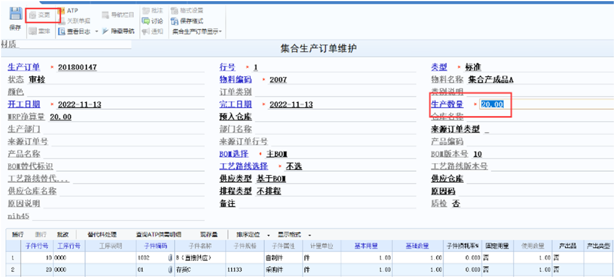The width and height of the screenshot is (615, 278).
Task: Click the 生产数量 label link
Action: (447, 104)
